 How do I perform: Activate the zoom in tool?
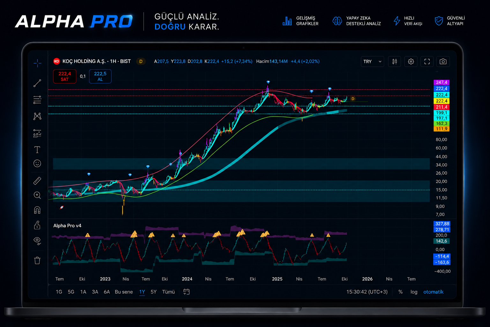(x=37, y=195)
